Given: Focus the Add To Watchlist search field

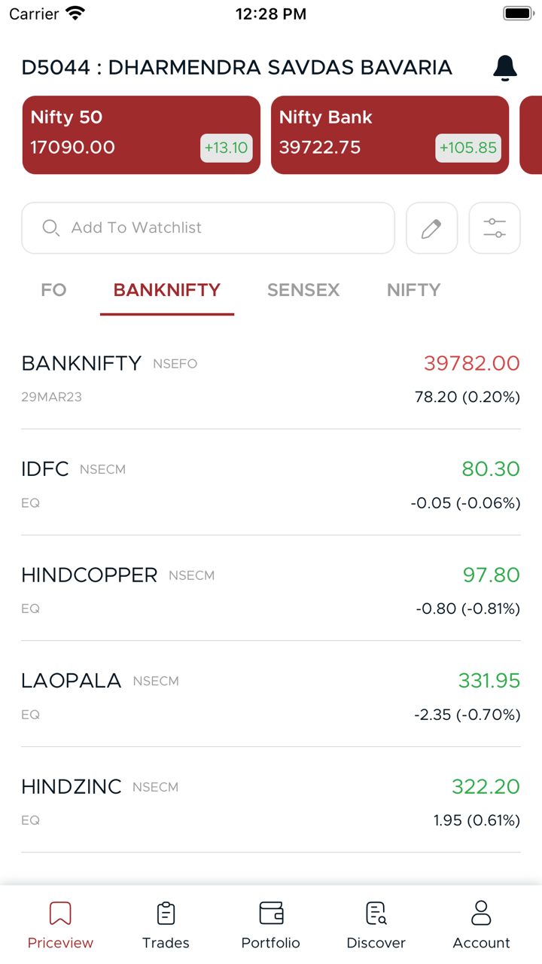Looking at the screenshot, I should pyautogui.click(x=208, y=228).
